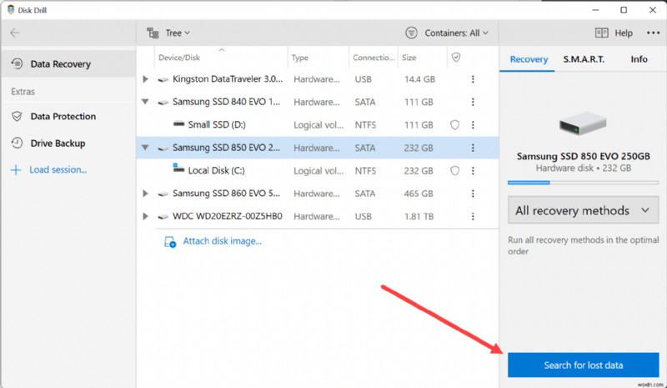Click the Load session... link
667x388 pixels.
coord(58,169)
